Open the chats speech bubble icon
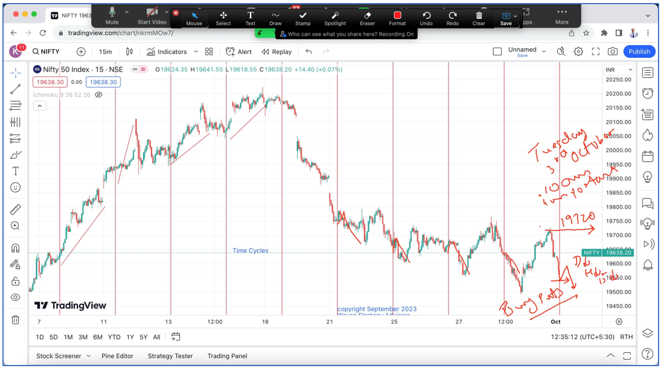Screen dimensions: 664x371 coord(648,203)
